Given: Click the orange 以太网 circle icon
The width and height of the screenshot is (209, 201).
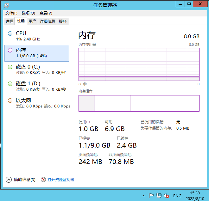Looking at the screenshot, I should pyautogui.click(x=10, y=100).
